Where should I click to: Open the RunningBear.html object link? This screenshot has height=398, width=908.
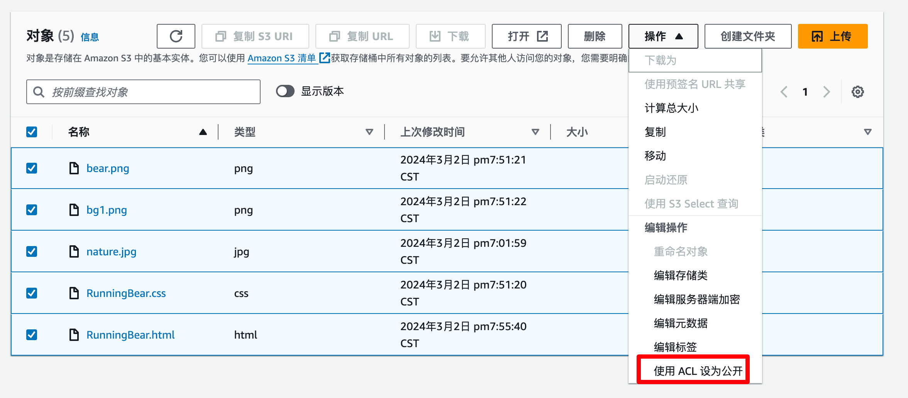coord(130,335)
